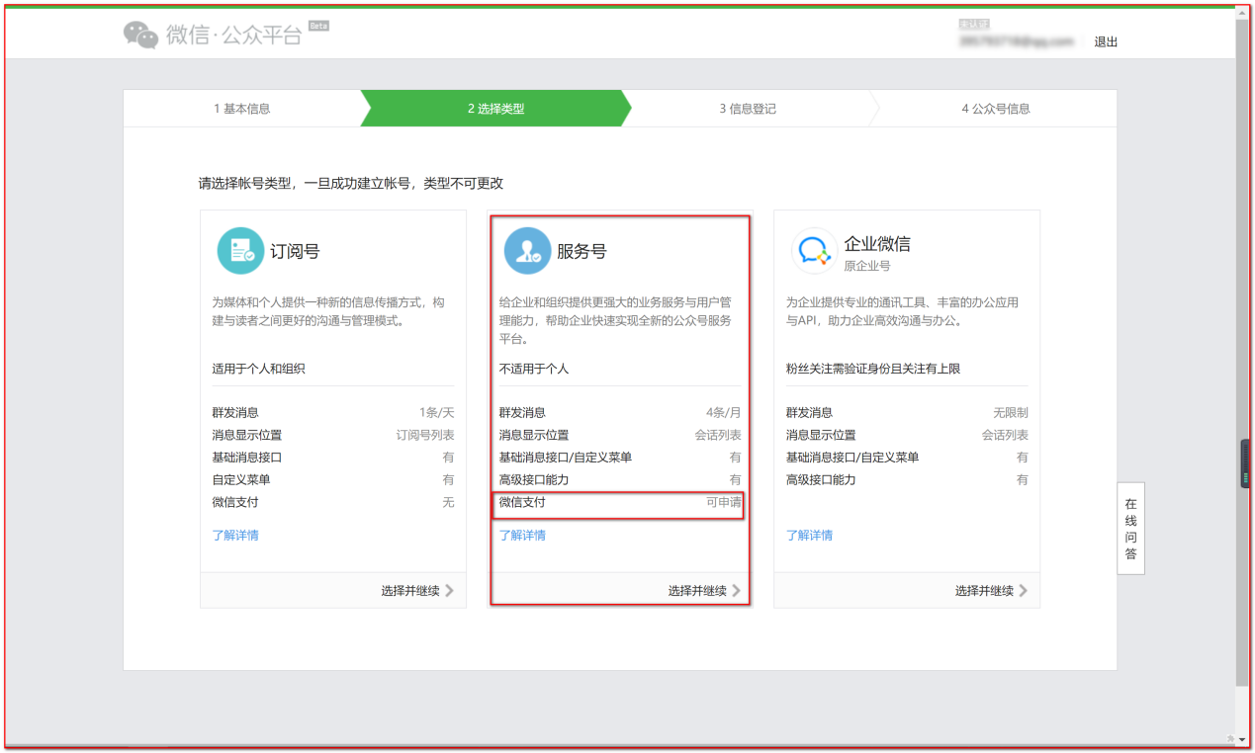
Task: Click the 1条/天 value in 订阅号
Action: 436,413
